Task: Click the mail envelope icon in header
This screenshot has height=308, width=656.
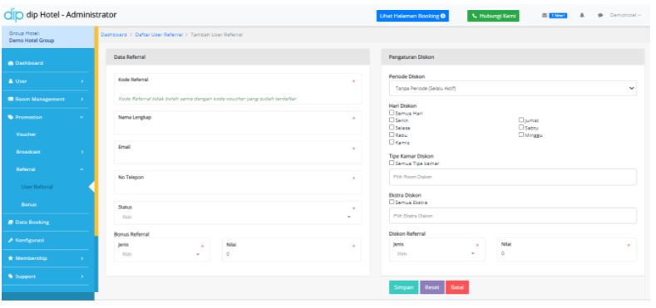Action: click(545, 16)
